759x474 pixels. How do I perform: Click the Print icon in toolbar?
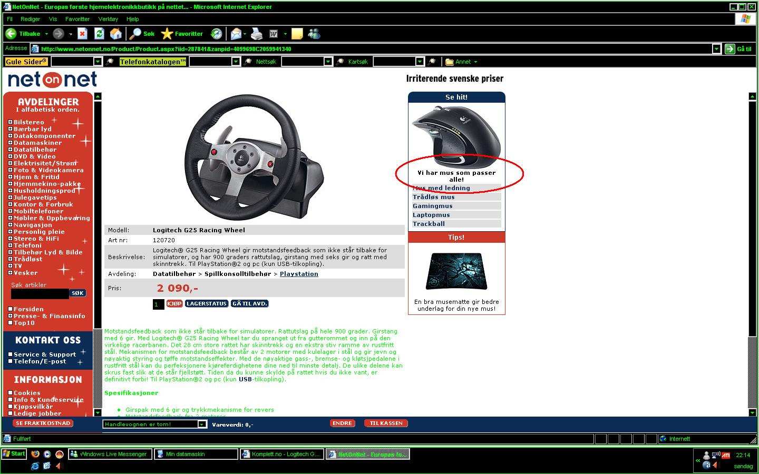click(x=257, y=34)
